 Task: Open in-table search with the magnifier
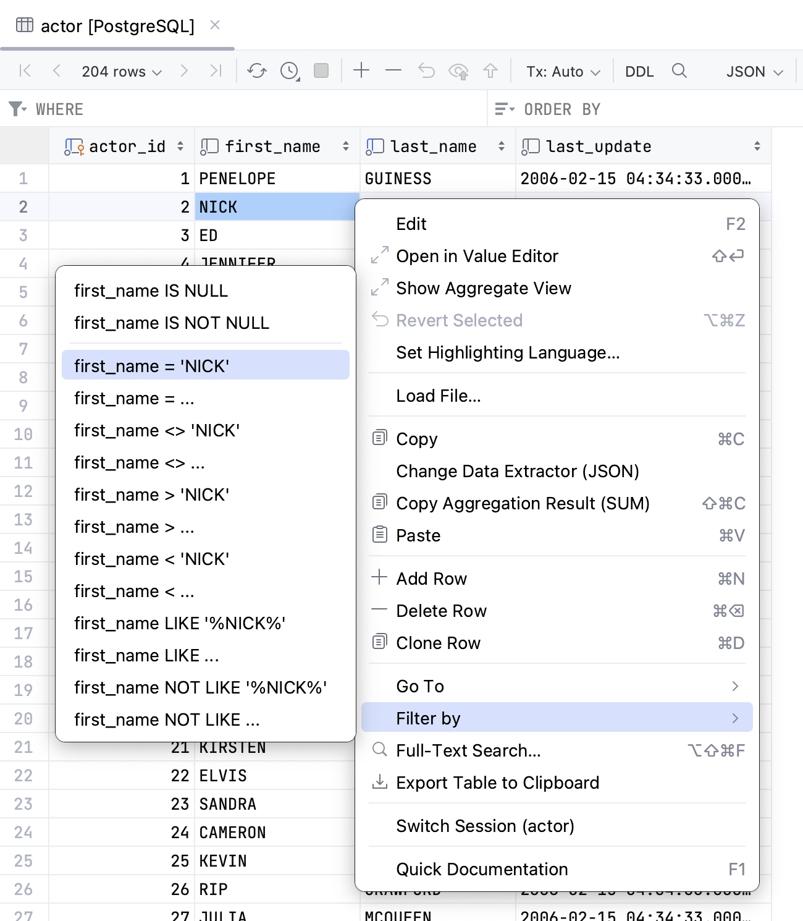point(679,71)
